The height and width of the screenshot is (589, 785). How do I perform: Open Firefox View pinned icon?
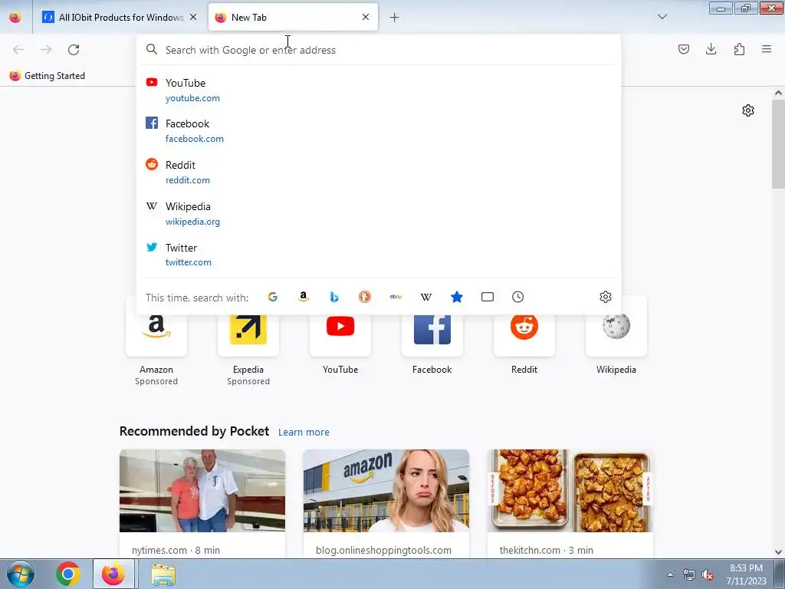pos(15,17)
